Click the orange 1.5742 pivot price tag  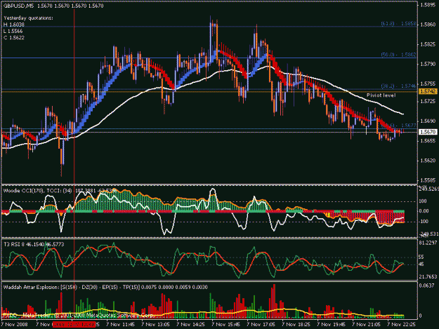tap(428, 91)
